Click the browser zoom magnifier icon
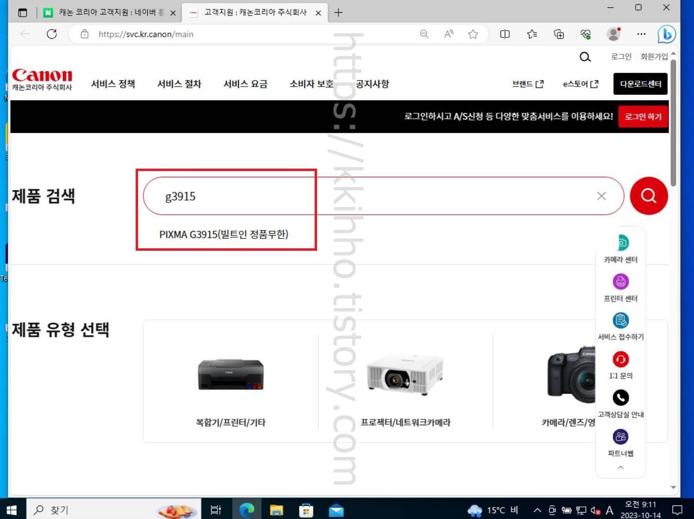This screenshot has width=694, height=519. point(424,34)
